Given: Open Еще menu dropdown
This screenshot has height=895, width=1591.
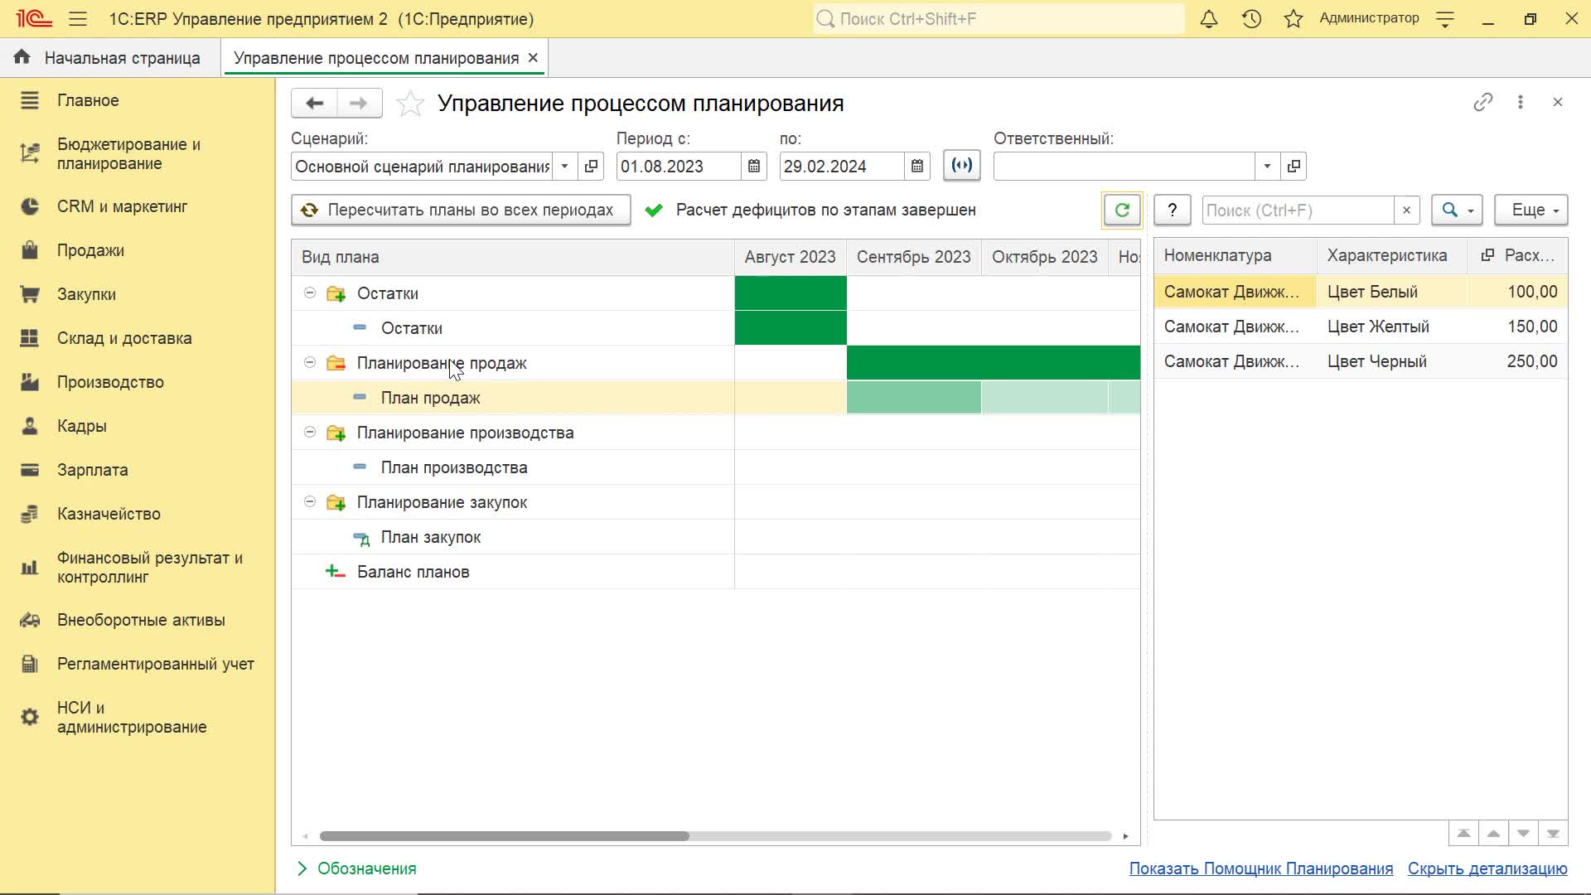Looking at the screenshot, I should pos(1531,210).
